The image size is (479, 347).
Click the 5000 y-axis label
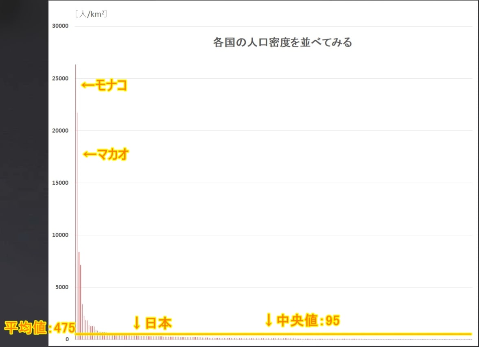pos(62,287)
